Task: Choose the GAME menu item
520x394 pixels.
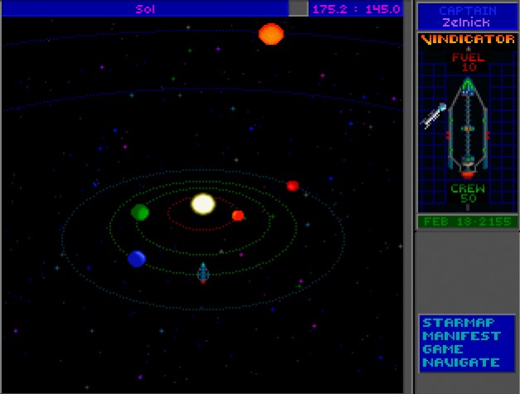Action: click(x=443, y=349)
